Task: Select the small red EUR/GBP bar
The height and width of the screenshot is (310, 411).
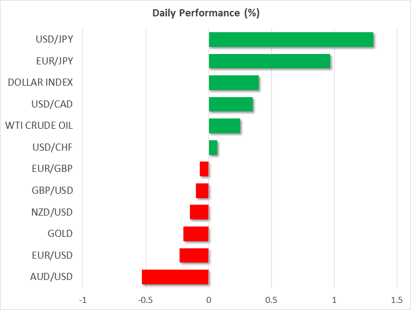Action: [x=204, y=169]
